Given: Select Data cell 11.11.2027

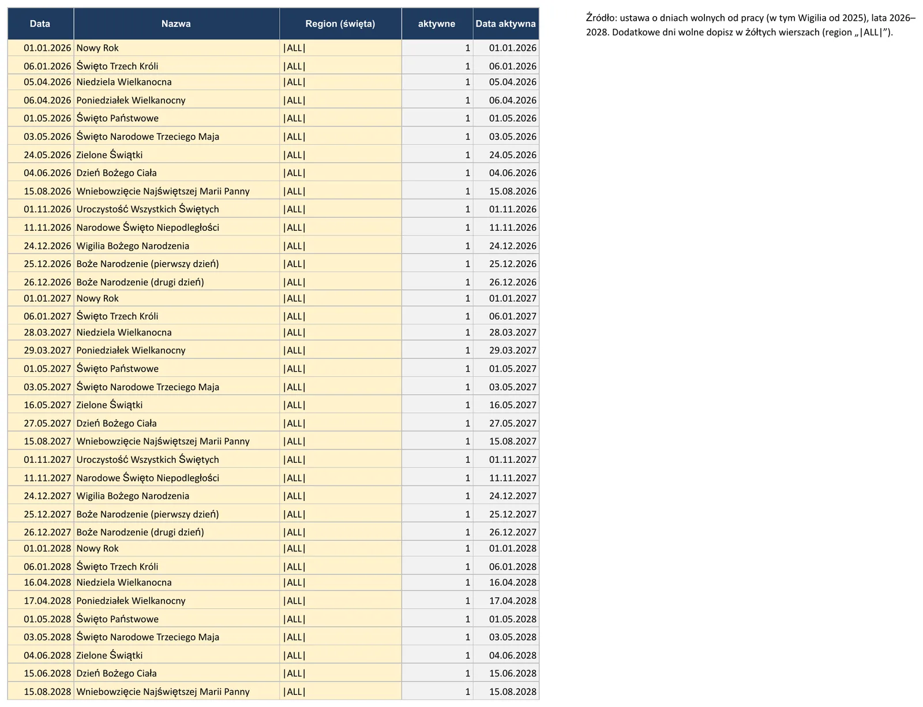Looking at the screenshot, I should tap(40, 478).
